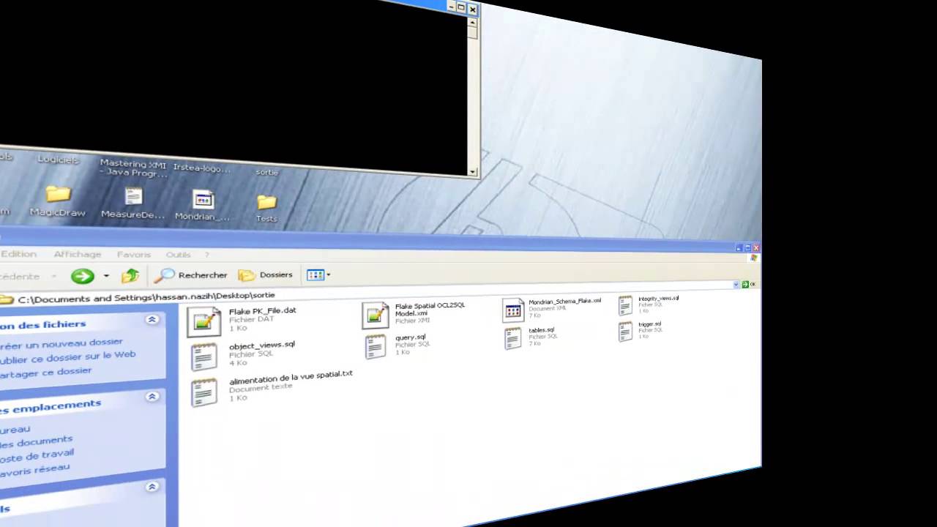The width and height of the screenshot is (937, 527).
Task: Select the trigger.sql file icon
Action: tap(625, 331)
